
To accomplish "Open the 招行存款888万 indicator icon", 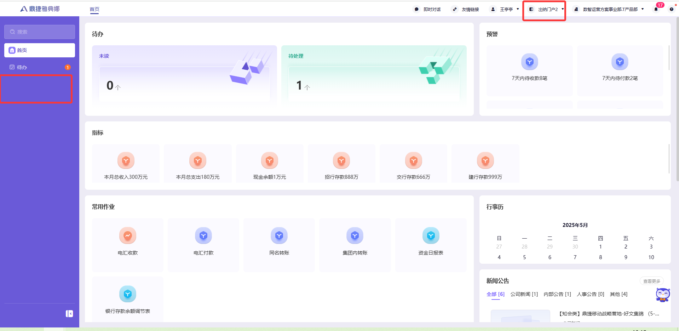I will pos(341,161).
